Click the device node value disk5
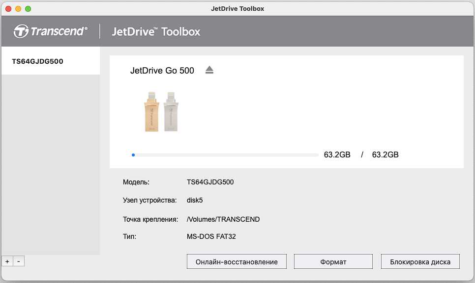Image resolution: width=475 pixels, height=283 pixels. [195, 200]
